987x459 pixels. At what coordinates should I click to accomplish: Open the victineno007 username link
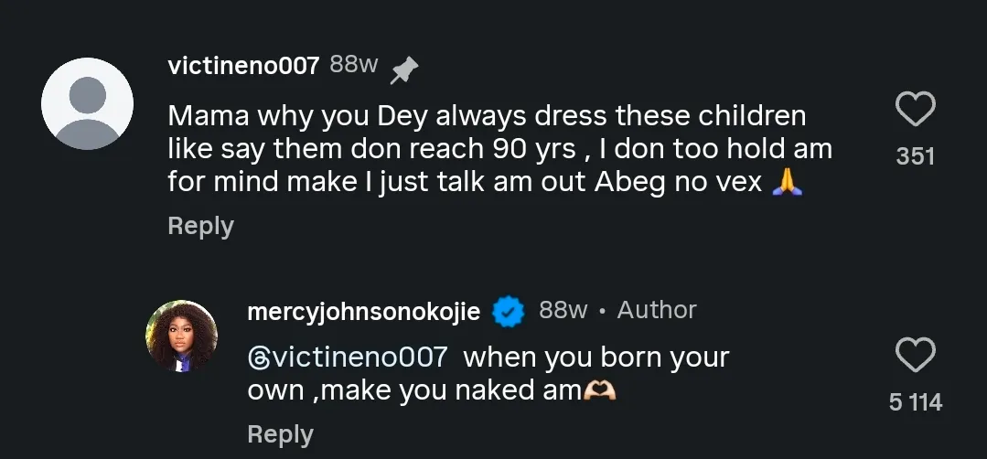click(x=243, y=66)
